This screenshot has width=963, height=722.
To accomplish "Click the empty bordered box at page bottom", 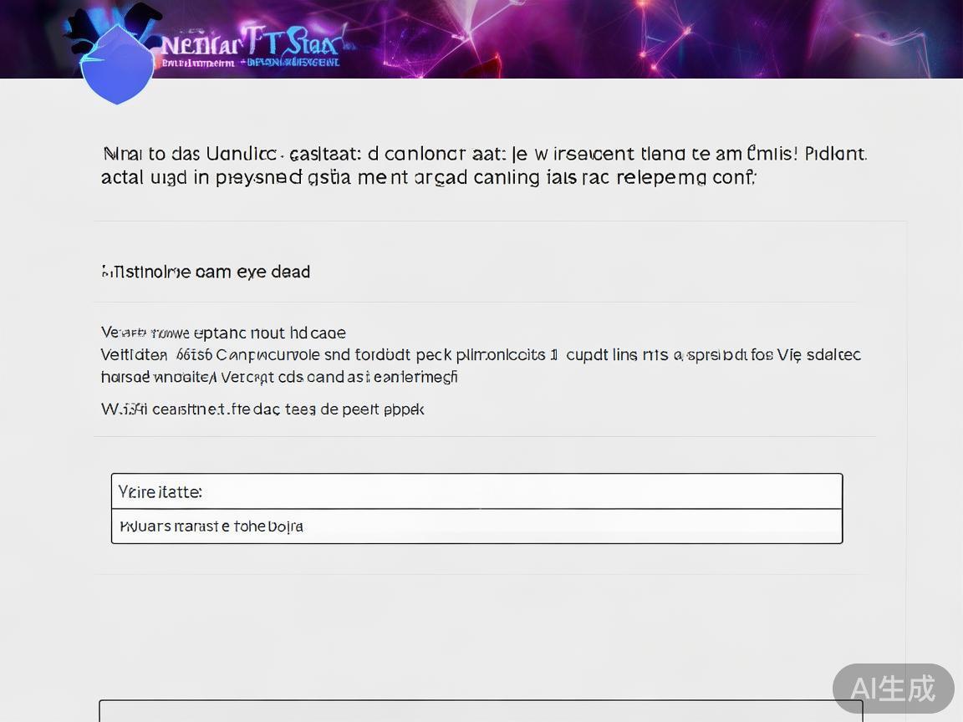I will coord(481,711).
